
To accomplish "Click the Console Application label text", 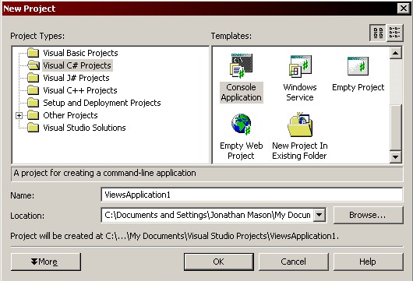I will click(x=242, y=93).
